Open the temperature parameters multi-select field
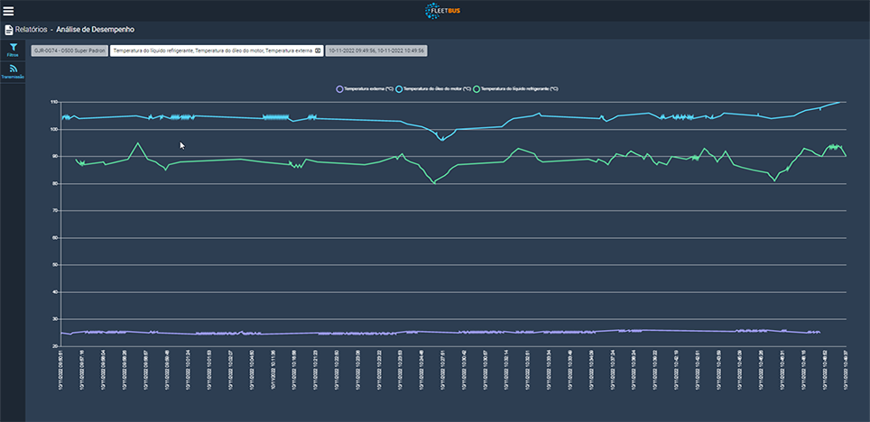 212,51
